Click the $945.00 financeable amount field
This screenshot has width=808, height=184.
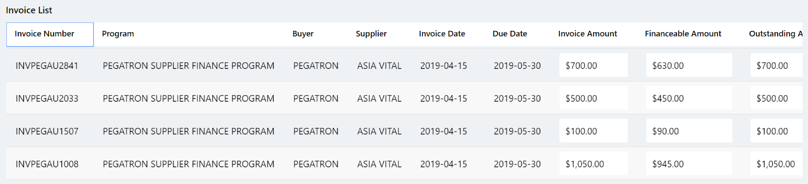tap(689, 164)
